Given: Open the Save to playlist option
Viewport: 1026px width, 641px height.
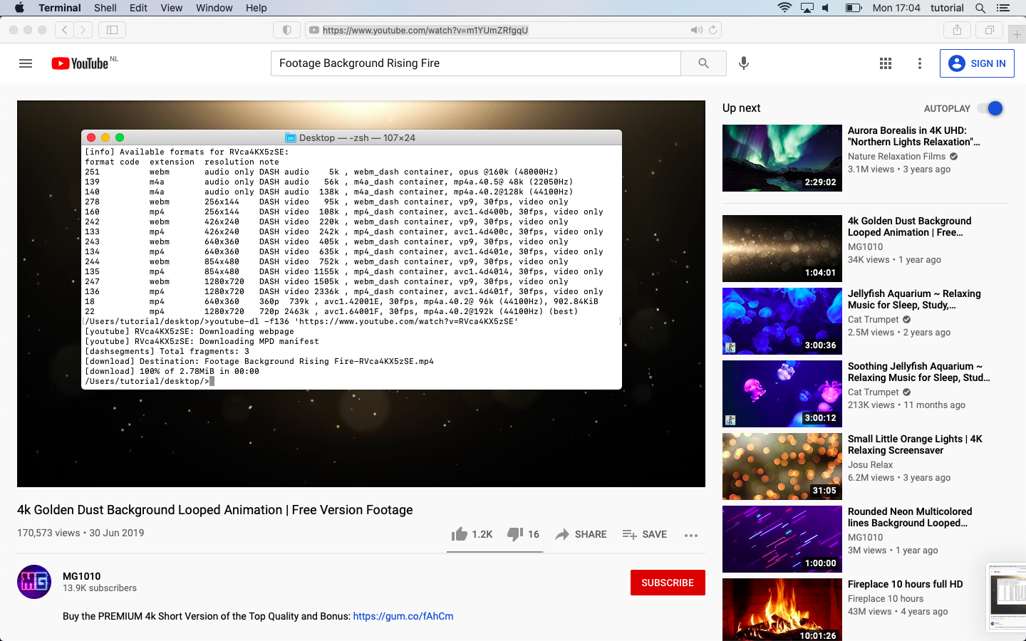Looking at the screenshot, I should [645, 534].
